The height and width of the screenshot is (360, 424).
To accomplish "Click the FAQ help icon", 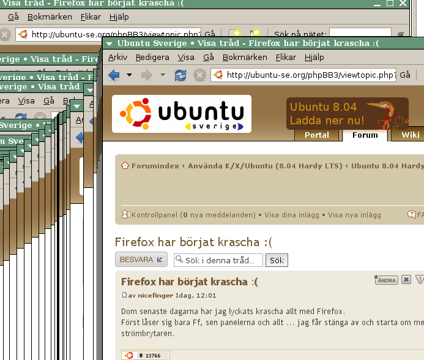I will click(412, 214).
